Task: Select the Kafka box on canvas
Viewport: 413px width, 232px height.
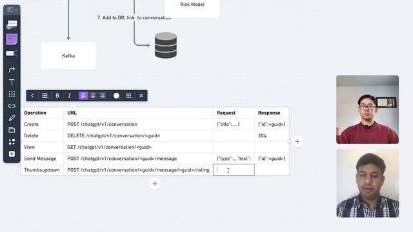Action: [68, 56]
